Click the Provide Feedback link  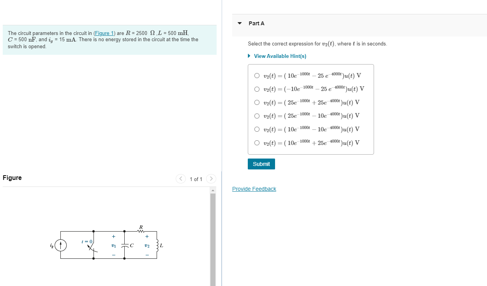click(254, 189)
